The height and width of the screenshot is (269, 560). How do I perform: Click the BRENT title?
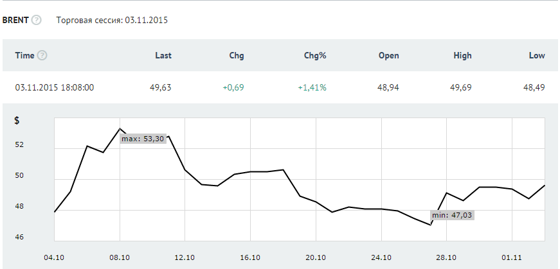point(15,20)
